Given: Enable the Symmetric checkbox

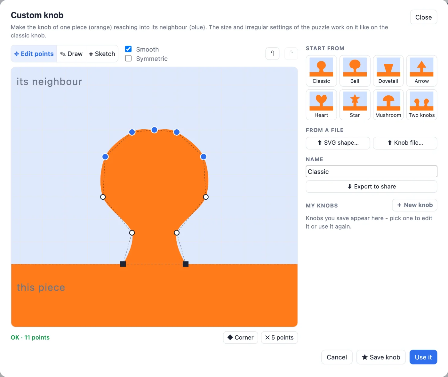Looking at the screenshot, I should [128, 58].
